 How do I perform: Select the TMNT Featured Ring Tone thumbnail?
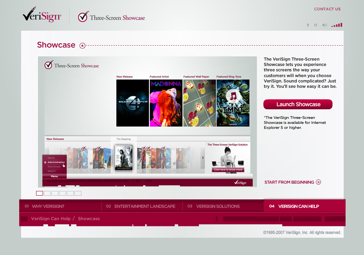click(x=233, y=103)
